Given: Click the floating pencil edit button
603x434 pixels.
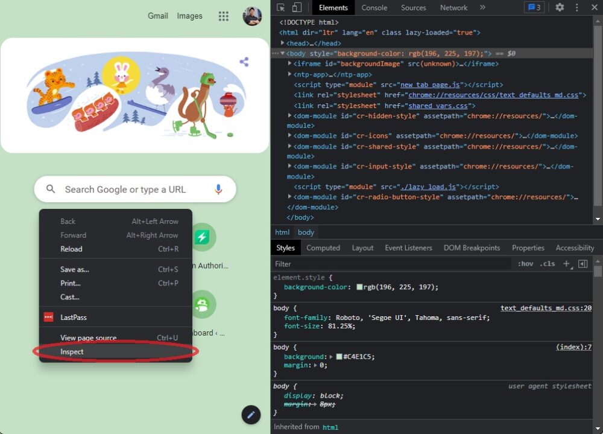Looking at the screenshot, I should (x=251, y=415).
